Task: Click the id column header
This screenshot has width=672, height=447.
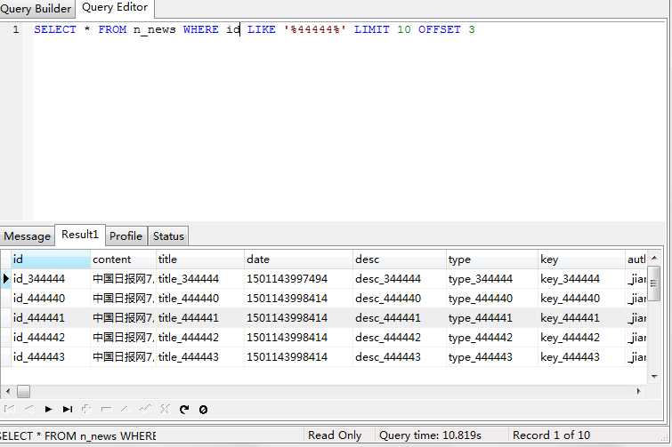Action: tap(51, 259)
